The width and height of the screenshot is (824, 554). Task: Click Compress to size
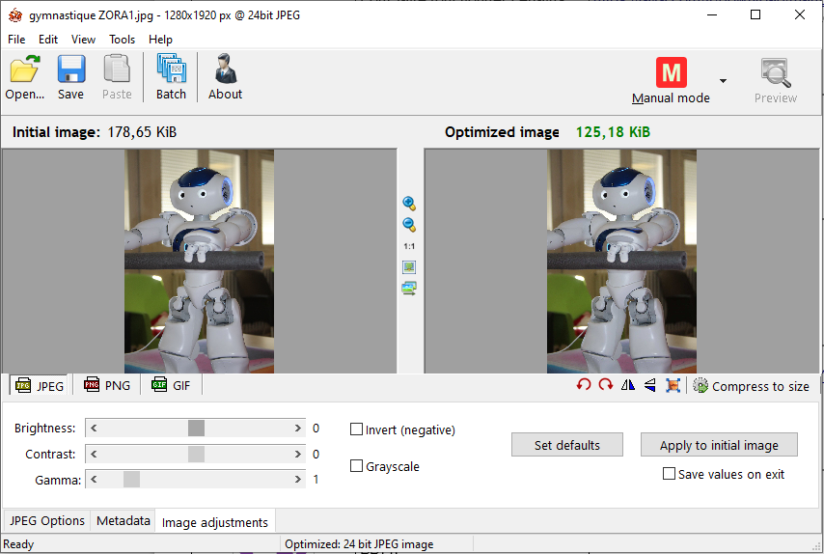point(751,386)
